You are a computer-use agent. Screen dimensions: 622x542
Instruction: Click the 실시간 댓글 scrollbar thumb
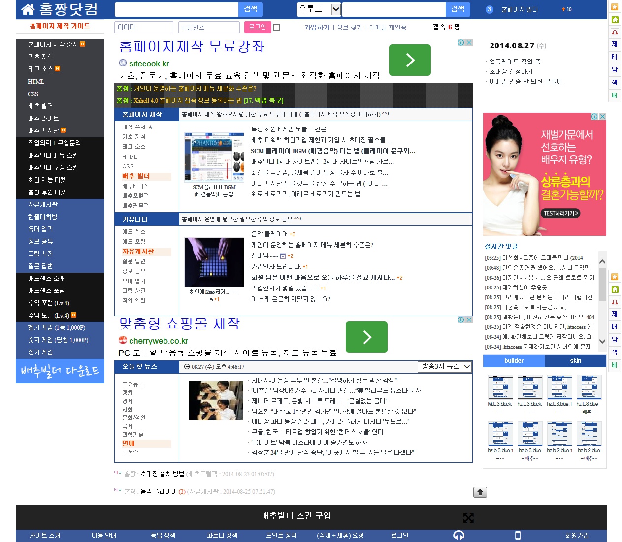pos(602,284)
